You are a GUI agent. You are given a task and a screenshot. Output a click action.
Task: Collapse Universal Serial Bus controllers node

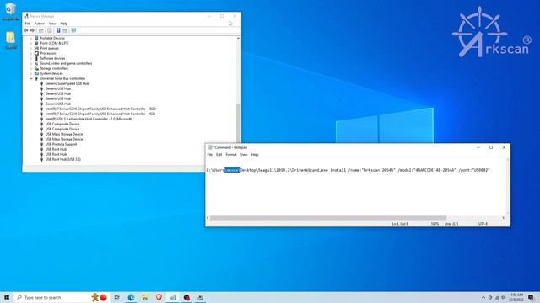point(31,78)
